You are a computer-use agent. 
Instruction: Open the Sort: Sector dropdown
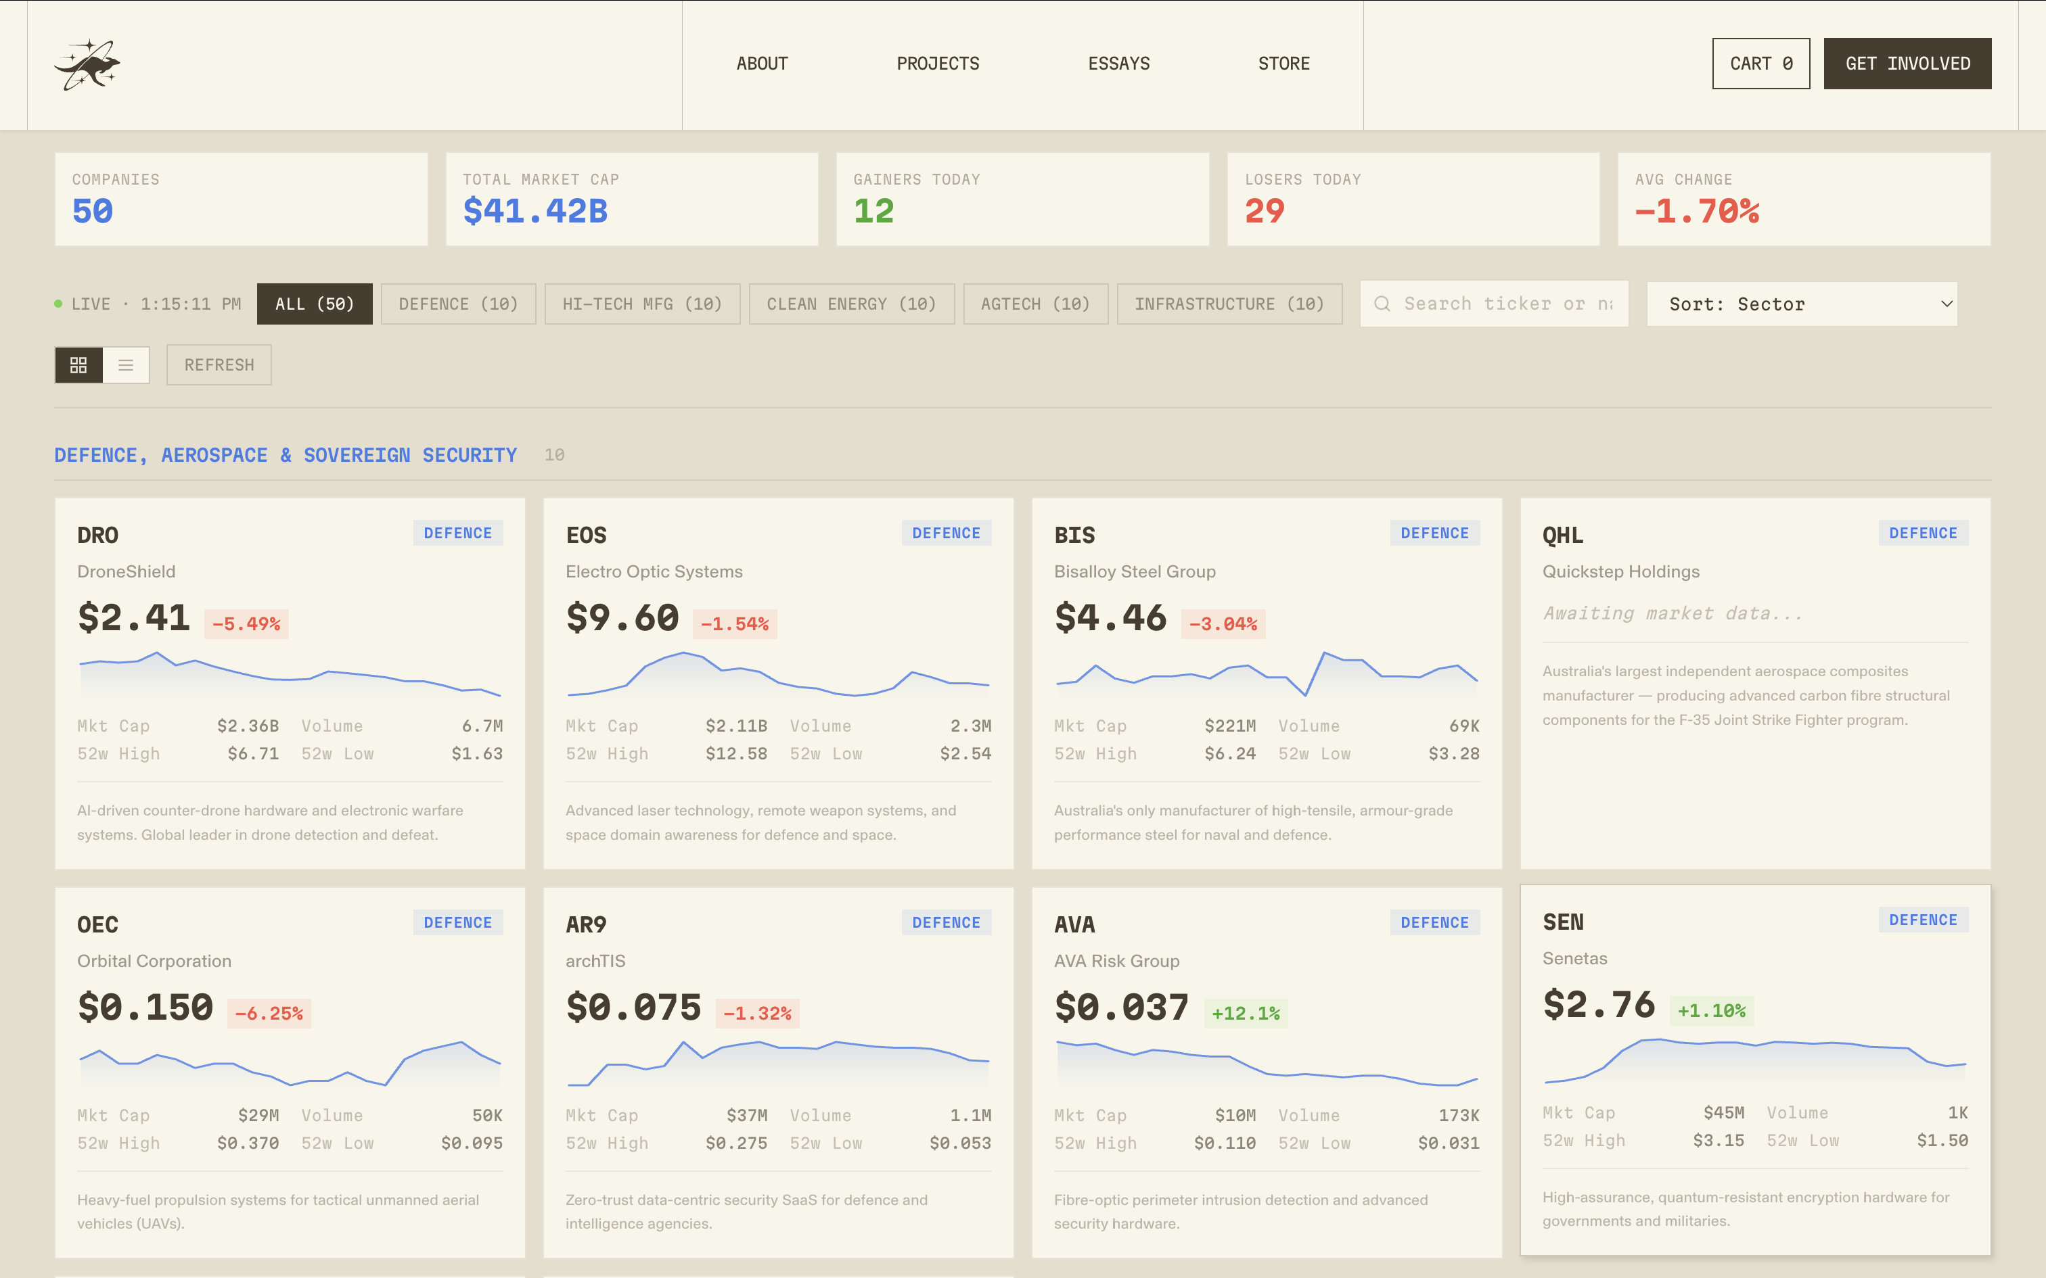[x=1802, y=304]
